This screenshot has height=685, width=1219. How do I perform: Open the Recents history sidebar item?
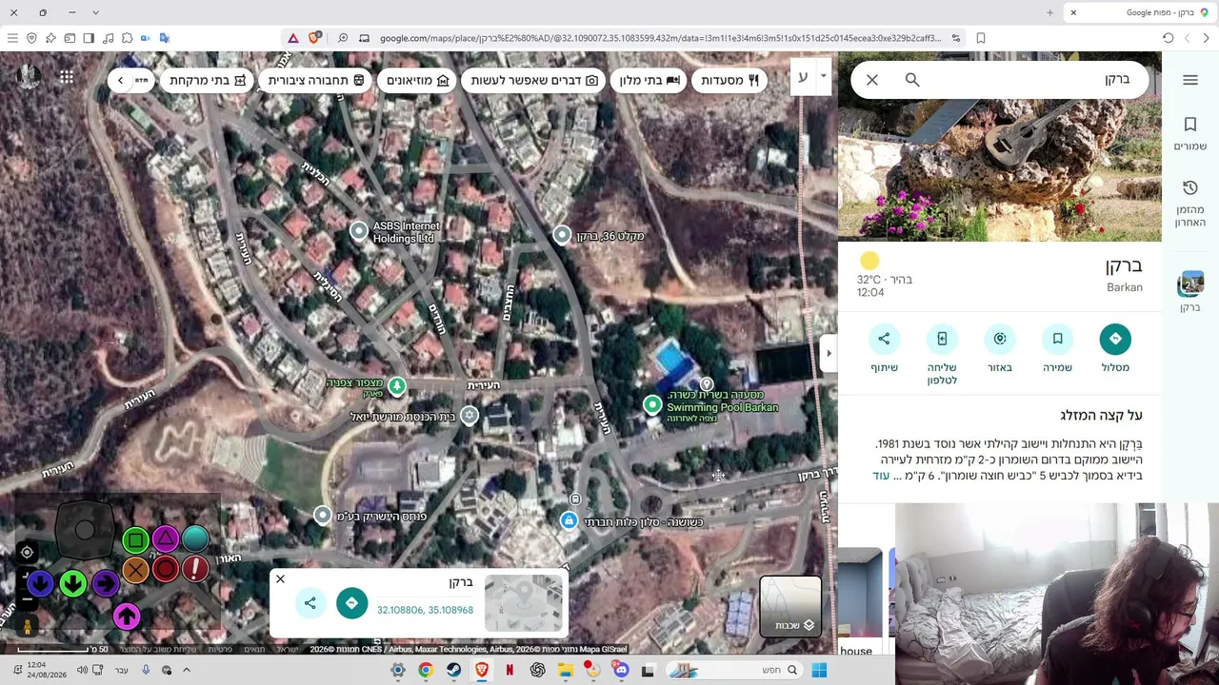[x=1190, y=203]
